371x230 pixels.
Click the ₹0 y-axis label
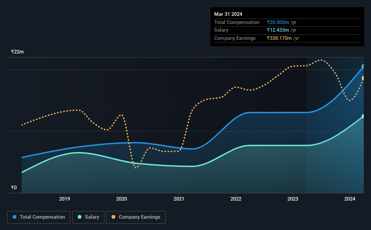(x=14, y=187)
